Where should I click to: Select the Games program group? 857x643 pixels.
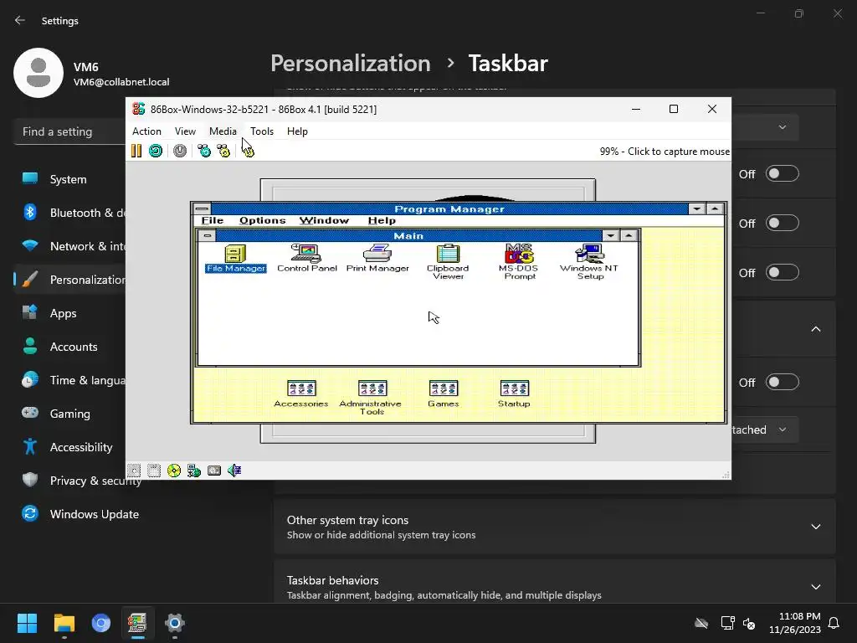[x=444, y=394]
